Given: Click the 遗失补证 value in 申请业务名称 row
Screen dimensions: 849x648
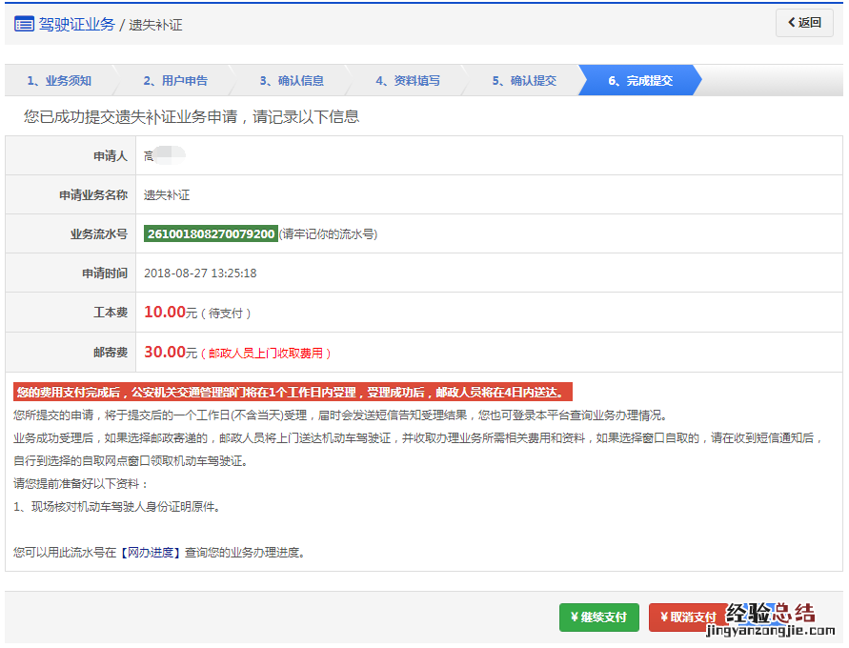Looking at the screenshot, I should [x=167, y=194].
